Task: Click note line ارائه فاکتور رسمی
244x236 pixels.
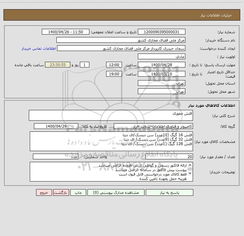Action: coord(142,165)
